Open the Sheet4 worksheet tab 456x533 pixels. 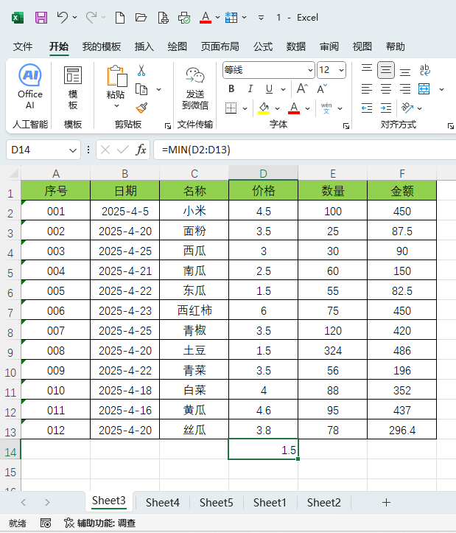[x=163, y=503]
